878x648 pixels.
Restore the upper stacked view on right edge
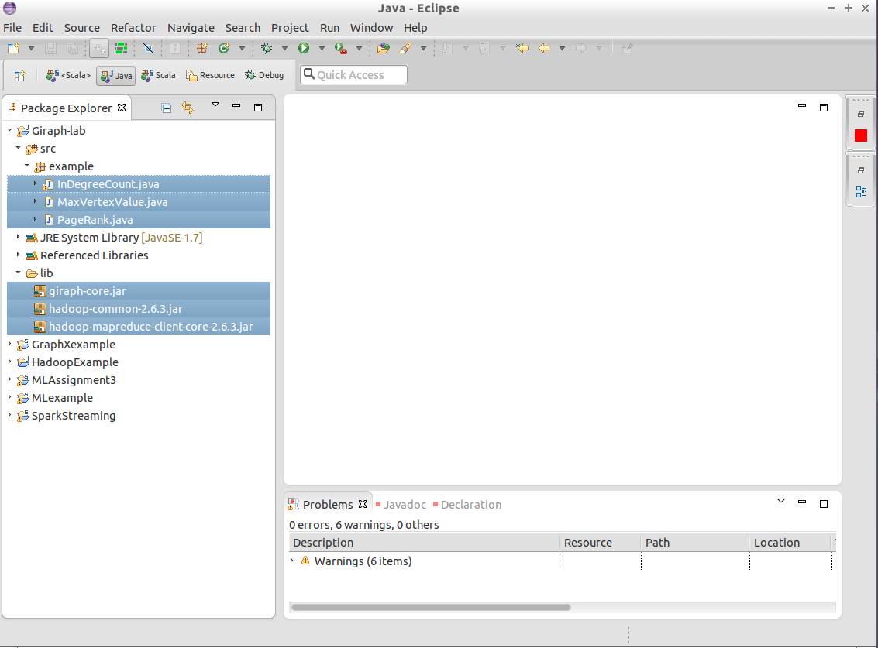(861, 114)
